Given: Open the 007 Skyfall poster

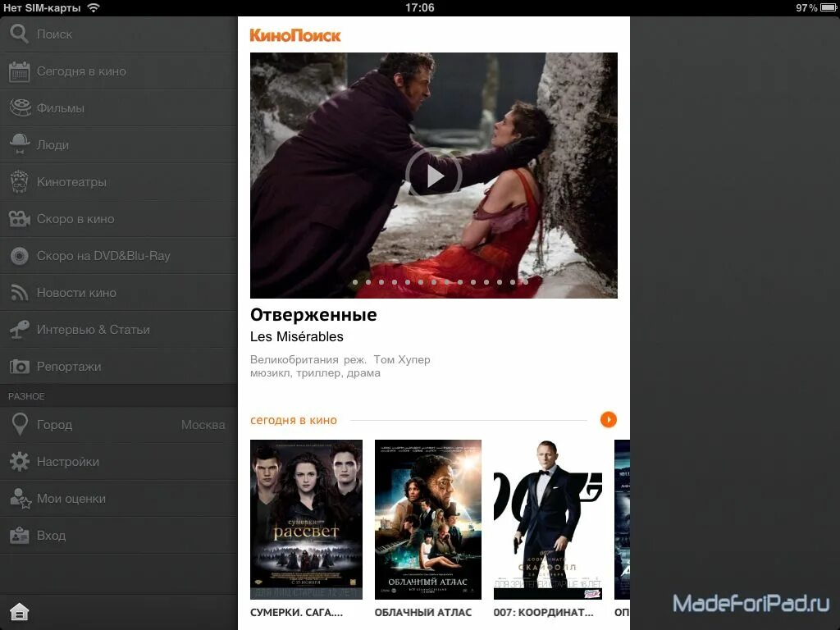Looking at the screenshot, I should coord(548,519).
